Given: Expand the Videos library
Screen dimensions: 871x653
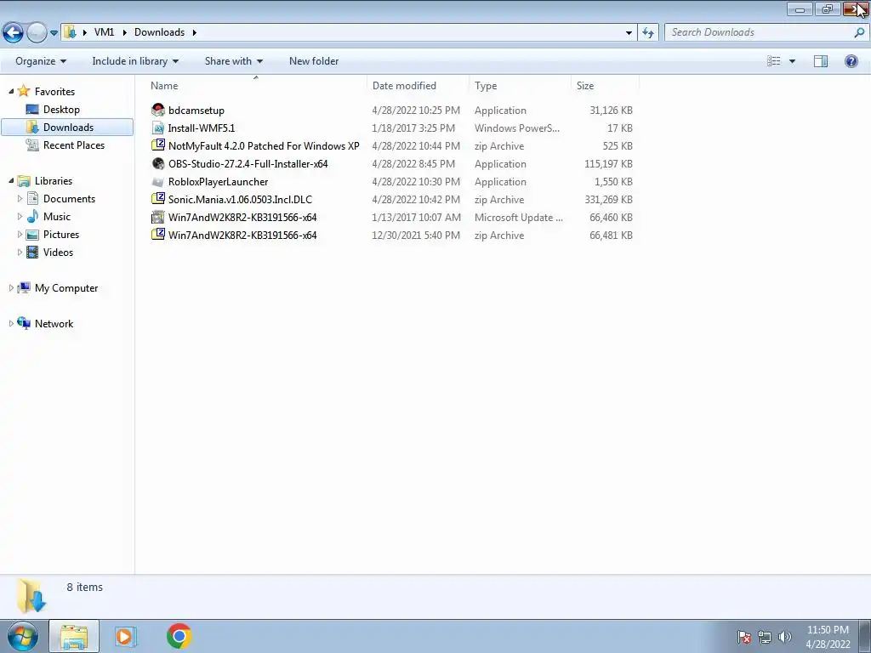Looking at the screenshot, I should [x=20, y=252].
